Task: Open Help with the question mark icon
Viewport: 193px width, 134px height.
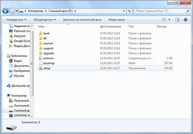Action: click(186, 20)
